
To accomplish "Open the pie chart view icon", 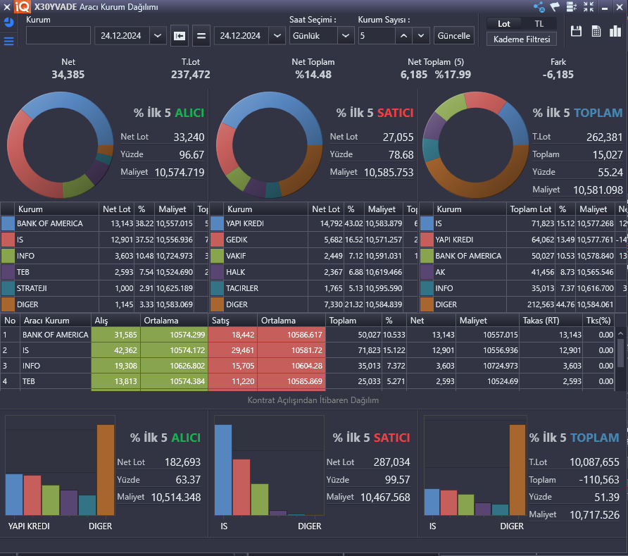I will pos(8,23).
